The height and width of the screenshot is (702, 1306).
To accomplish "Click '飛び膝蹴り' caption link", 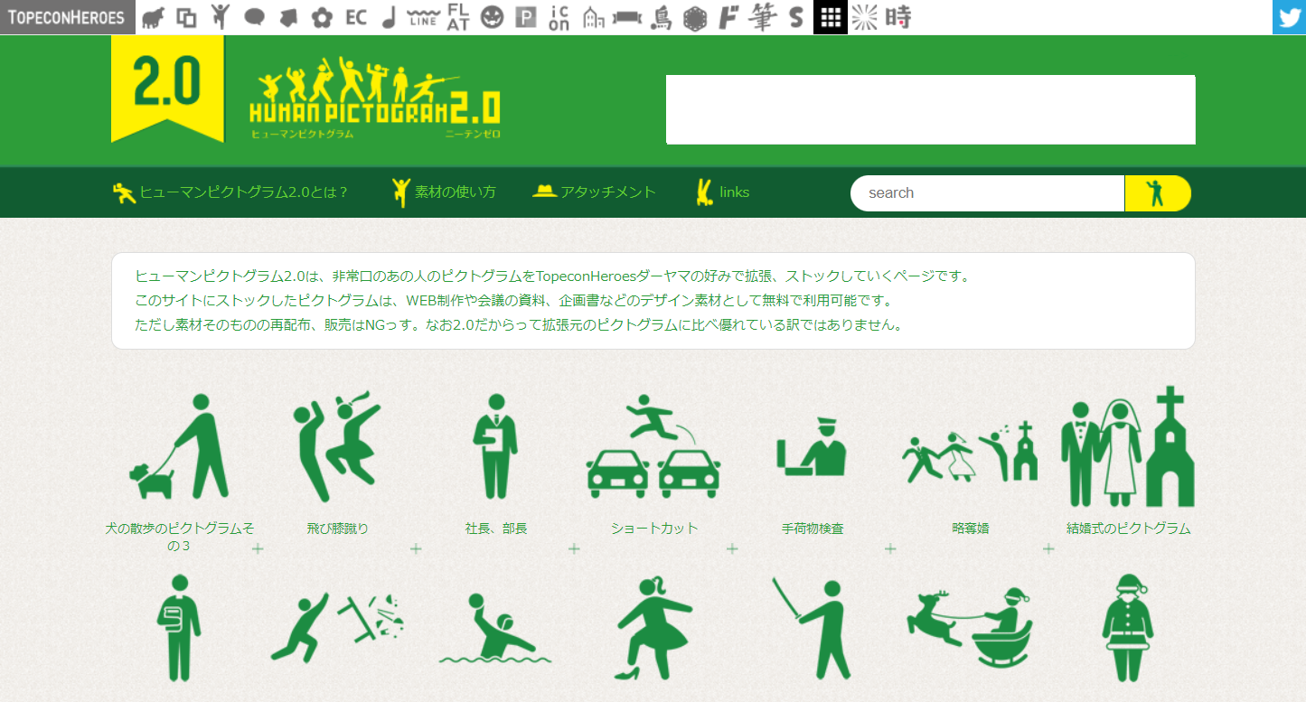I will (337, 529).
